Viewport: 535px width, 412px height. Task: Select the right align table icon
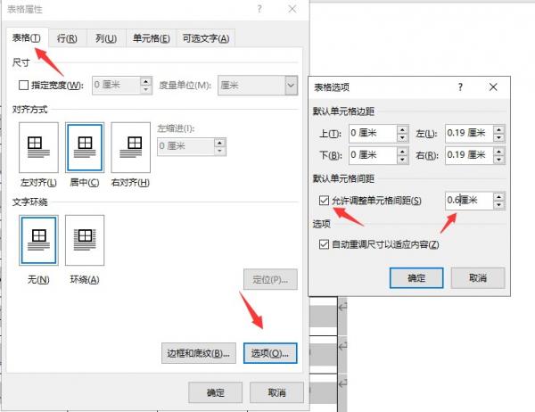(x=131, y=147)
